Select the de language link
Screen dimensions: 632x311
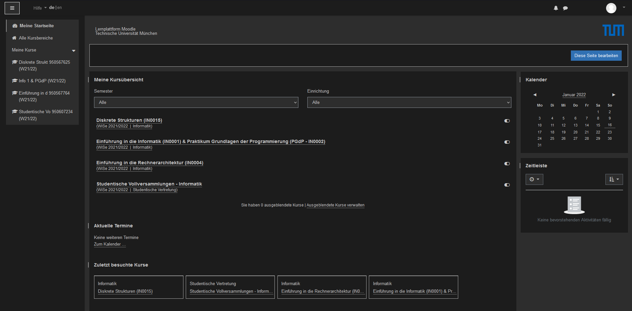coord(52,8)
